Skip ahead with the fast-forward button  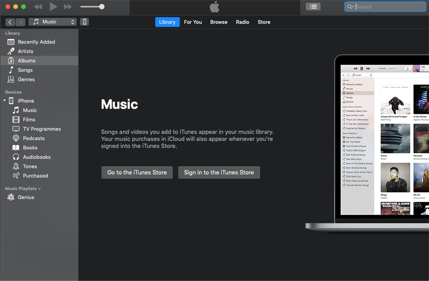tap(68, 7)
